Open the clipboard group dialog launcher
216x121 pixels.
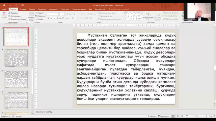pyautogui.click(x=26, y=23)
